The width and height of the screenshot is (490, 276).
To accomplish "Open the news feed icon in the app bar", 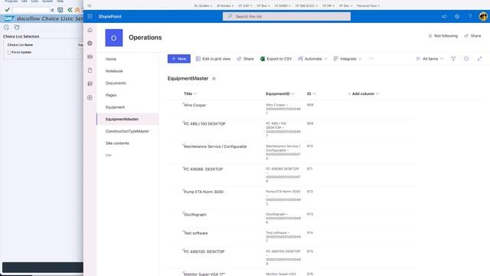I will pos(90,57).
